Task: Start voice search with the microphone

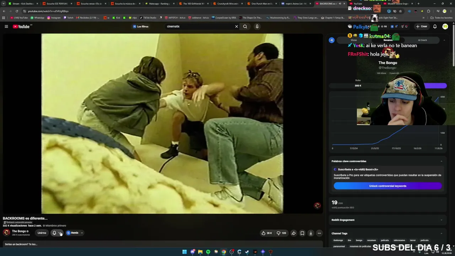Action: 257,26
